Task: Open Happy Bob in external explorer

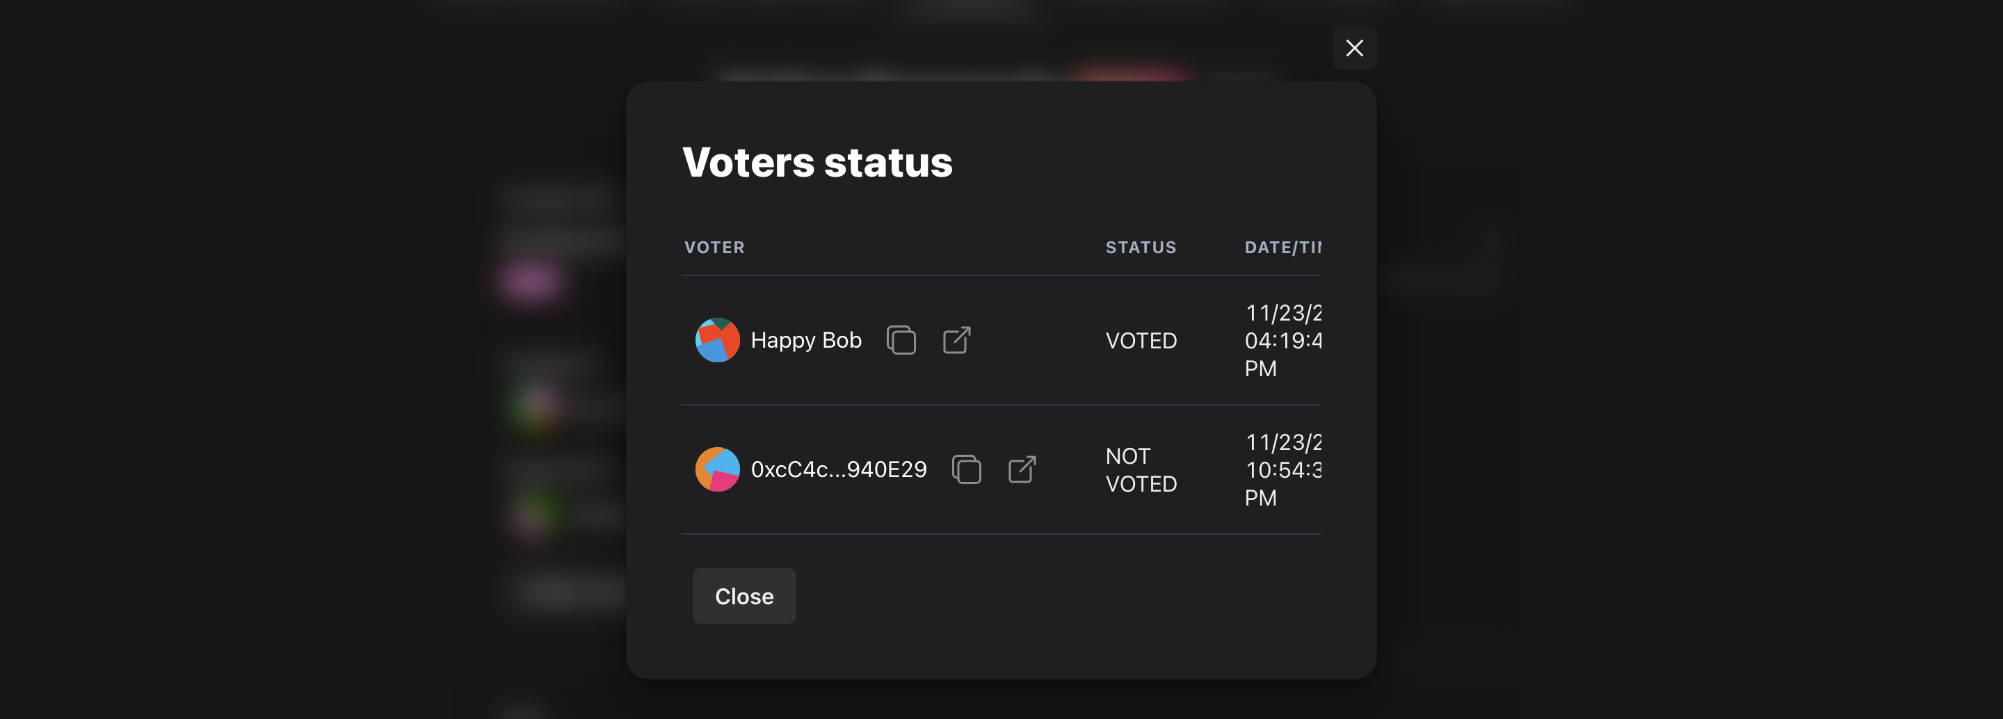Action: [956, 339]
